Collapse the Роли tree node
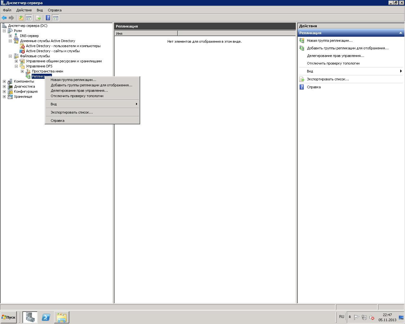The height and width of the screenshot is (324, 405). pos(4,31)
